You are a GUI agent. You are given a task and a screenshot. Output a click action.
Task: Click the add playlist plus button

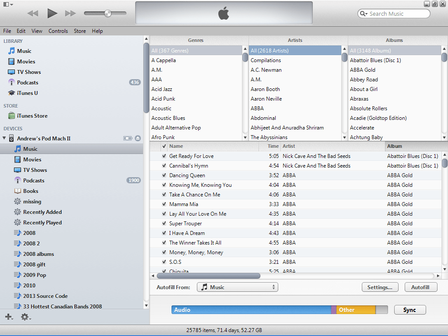click(x=9, y=317)
